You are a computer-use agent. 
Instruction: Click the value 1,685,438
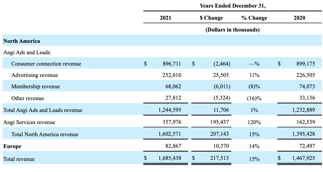click(x=170, y=158)
